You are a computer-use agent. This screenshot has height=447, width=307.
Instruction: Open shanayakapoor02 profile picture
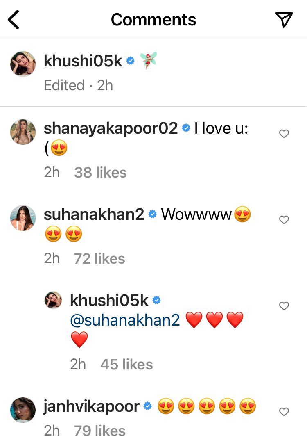[x=23, y=132]
